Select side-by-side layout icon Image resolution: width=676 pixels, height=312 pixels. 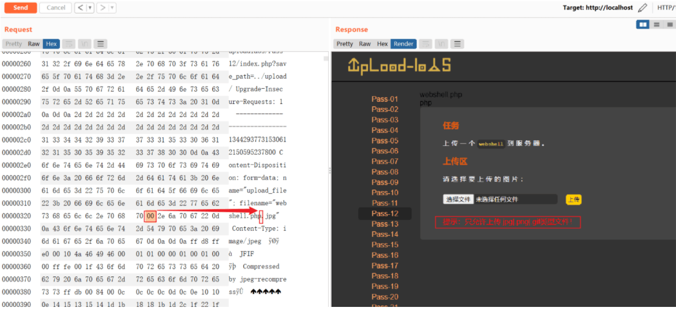[643, 24]
